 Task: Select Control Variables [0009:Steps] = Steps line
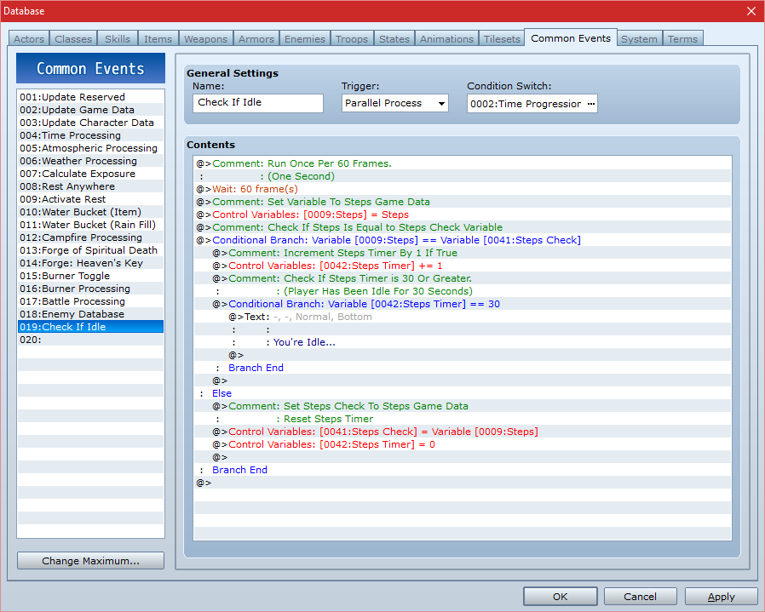coord(463,214)
